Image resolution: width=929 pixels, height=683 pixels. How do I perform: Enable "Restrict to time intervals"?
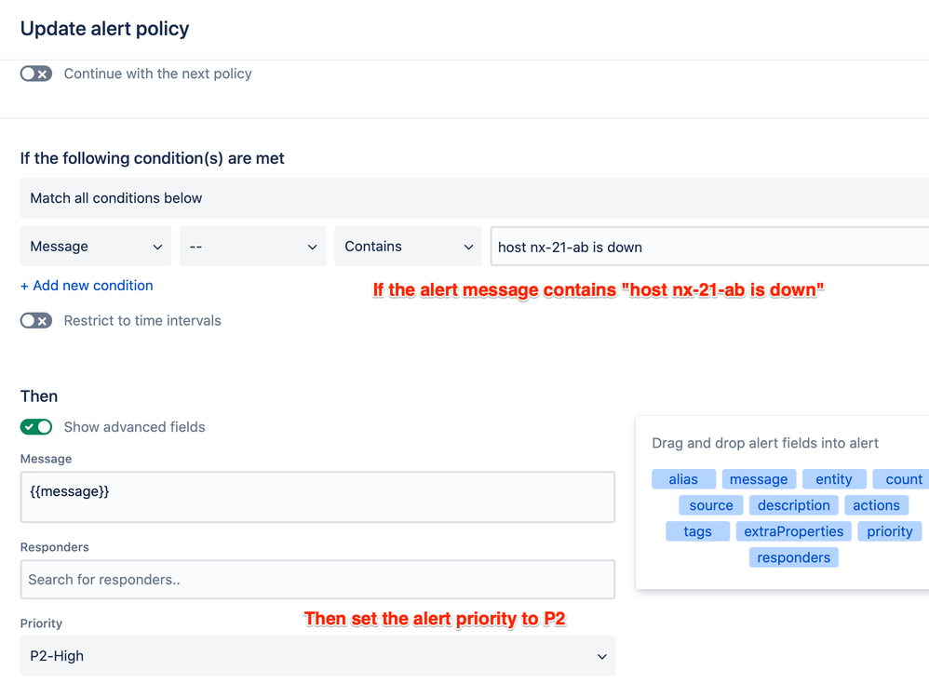35,320
